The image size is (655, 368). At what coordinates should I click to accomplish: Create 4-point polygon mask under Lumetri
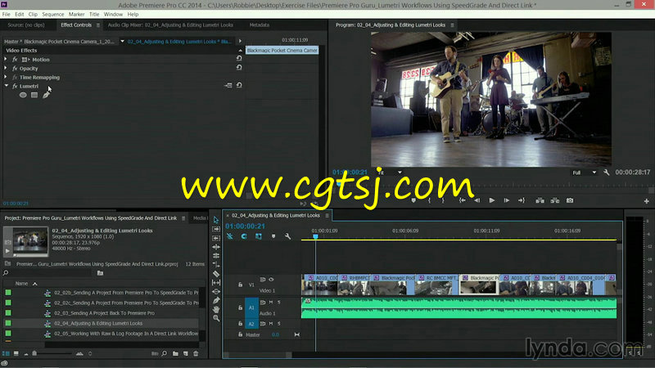(x=34, y=95)
